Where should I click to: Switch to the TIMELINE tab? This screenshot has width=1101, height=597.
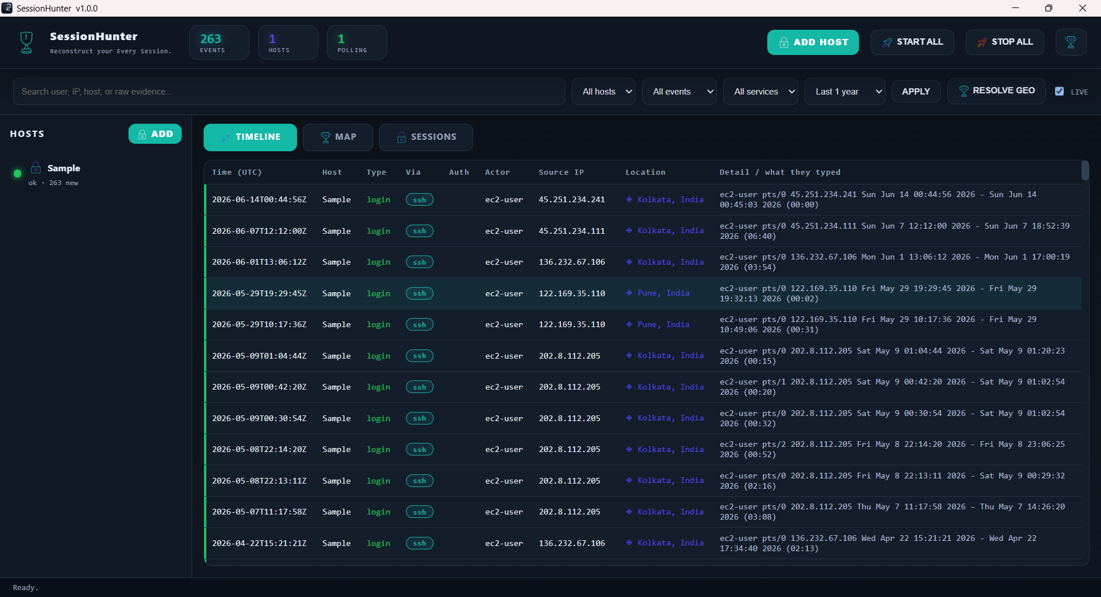pos(250,138)
